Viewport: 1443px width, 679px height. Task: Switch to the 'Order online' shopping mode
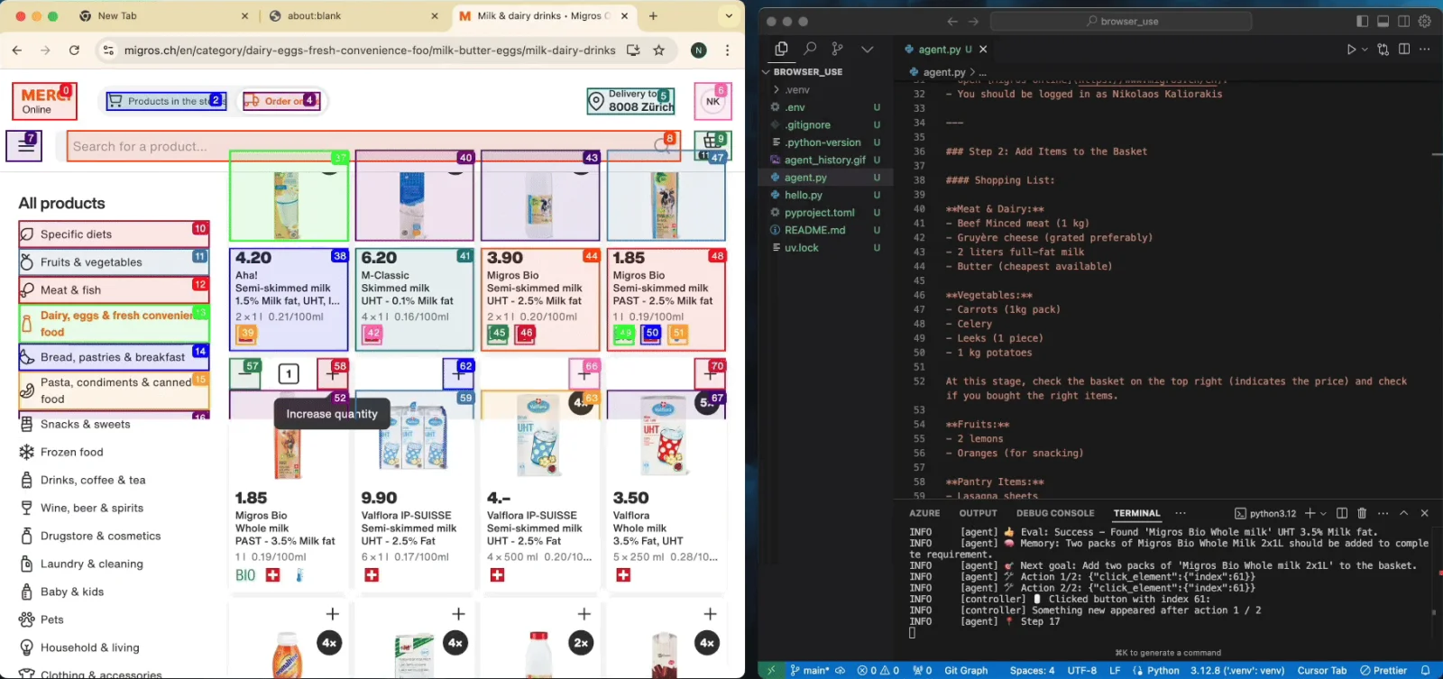click(x=280, y=101)
